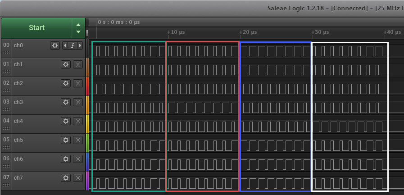The width and height of the screenshot is (404, 195).
Task: Click ch0 trigger next arrow
Action: (x=80, y=45)
